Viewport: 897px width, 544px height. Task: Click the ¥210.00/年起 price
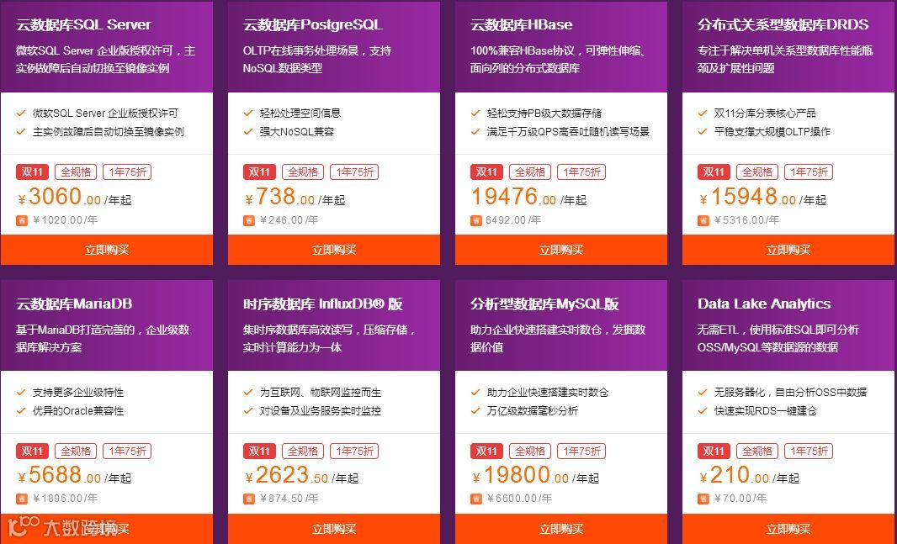coord(750,475)
